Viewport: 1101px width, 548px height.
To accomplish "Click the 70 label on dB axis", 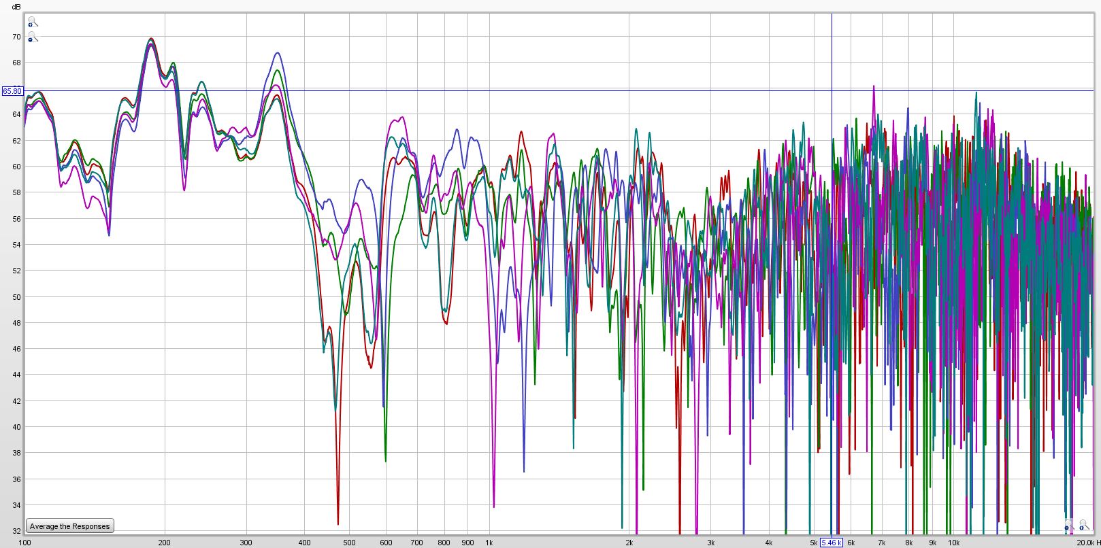I will (16, 37).
